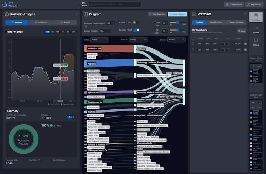Open the Assets sidebar icon
The width and height of the screenshot is (266, 174).
256,29
